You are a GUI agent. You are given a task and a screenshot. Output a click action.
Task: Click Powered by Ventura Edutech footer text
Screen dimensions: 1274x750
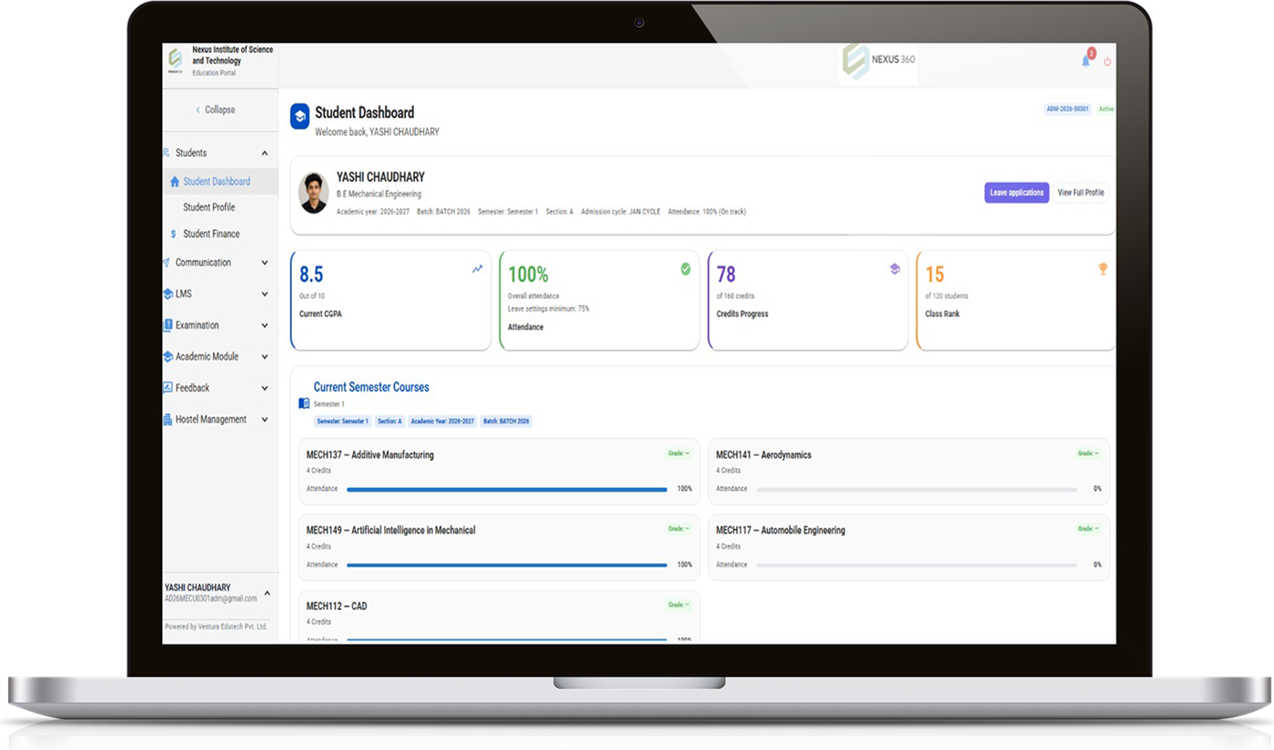tap(217, 627)
